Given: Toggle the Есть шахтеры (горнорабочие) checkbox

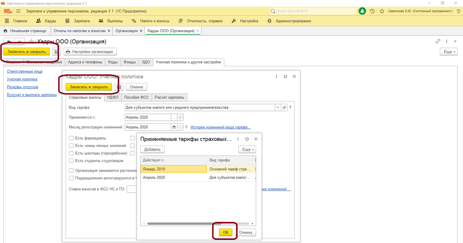Looking at the screenshot, I should (71, 153).
